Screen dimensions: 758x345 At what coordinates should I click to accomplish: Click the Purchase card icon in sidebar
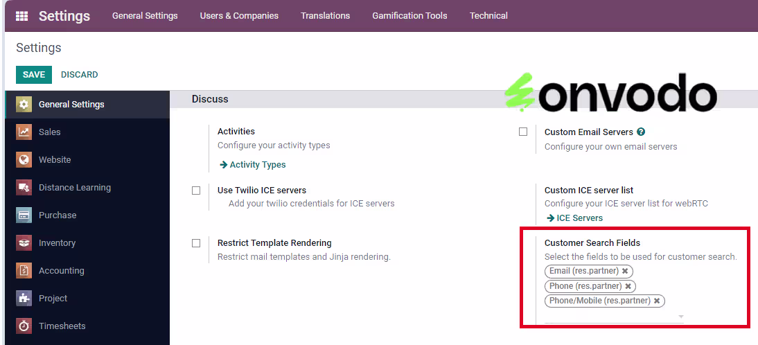pos(24,215)
